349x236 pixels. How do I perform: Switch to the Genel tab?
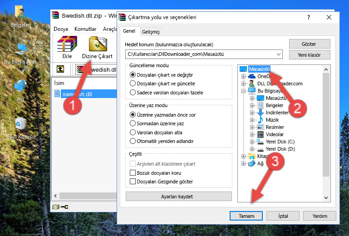click(x=129, y=31)
